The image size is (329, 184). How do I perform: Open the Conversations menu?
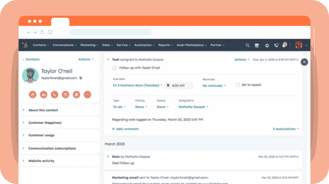click(x=65, y=45)
